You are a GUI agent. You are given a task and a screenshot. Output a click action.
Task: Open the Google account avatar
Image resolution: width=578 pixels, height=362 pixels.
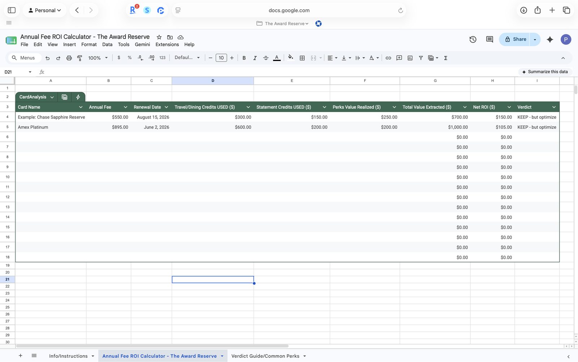tap(566, 39)
